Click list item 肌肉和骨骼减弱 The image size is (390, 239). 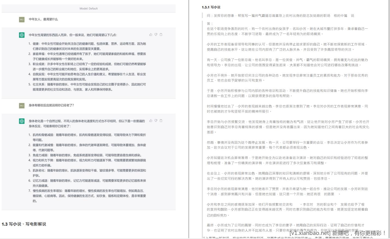(x=87, y=137)
